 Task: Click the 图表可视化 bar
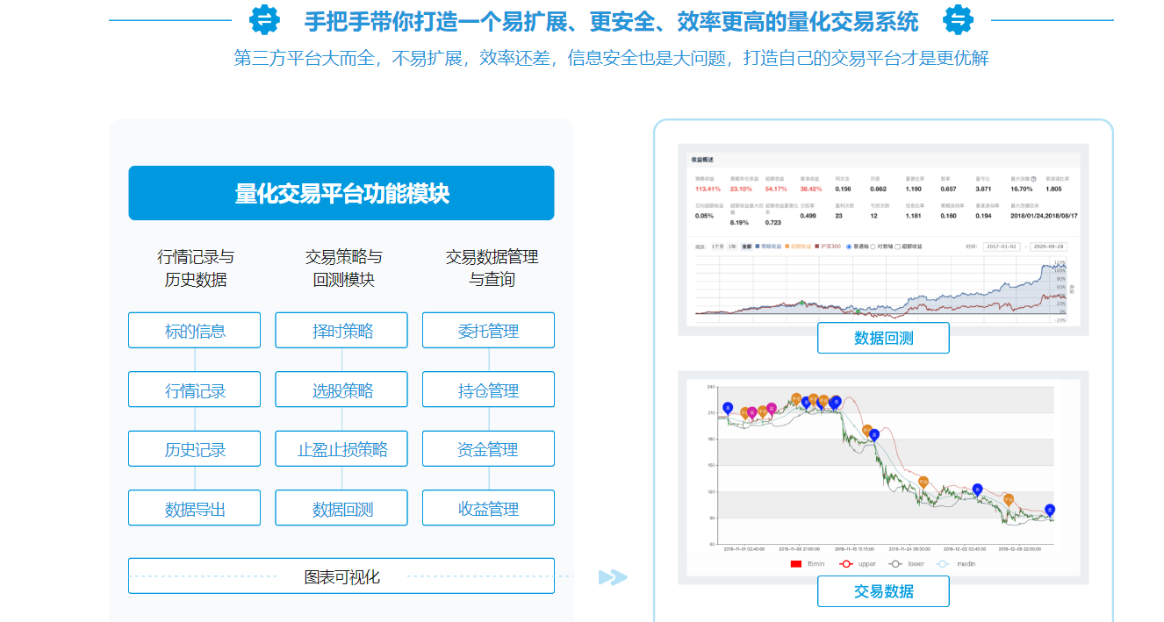(x=341, y=576)
